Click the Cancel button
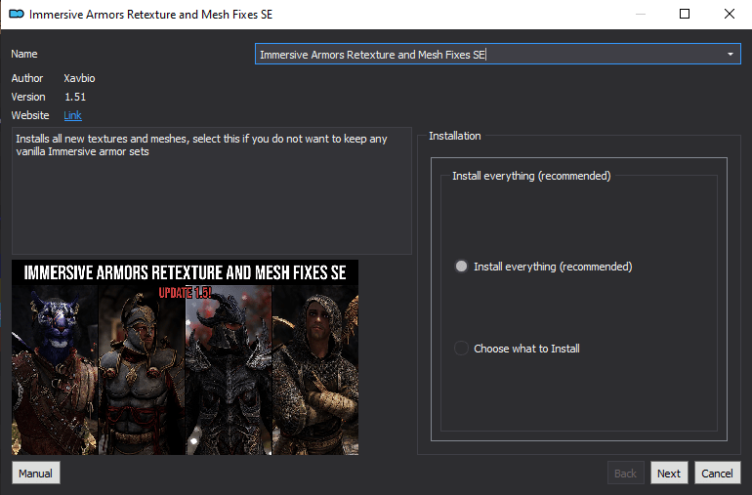 [x=718, y=473]
